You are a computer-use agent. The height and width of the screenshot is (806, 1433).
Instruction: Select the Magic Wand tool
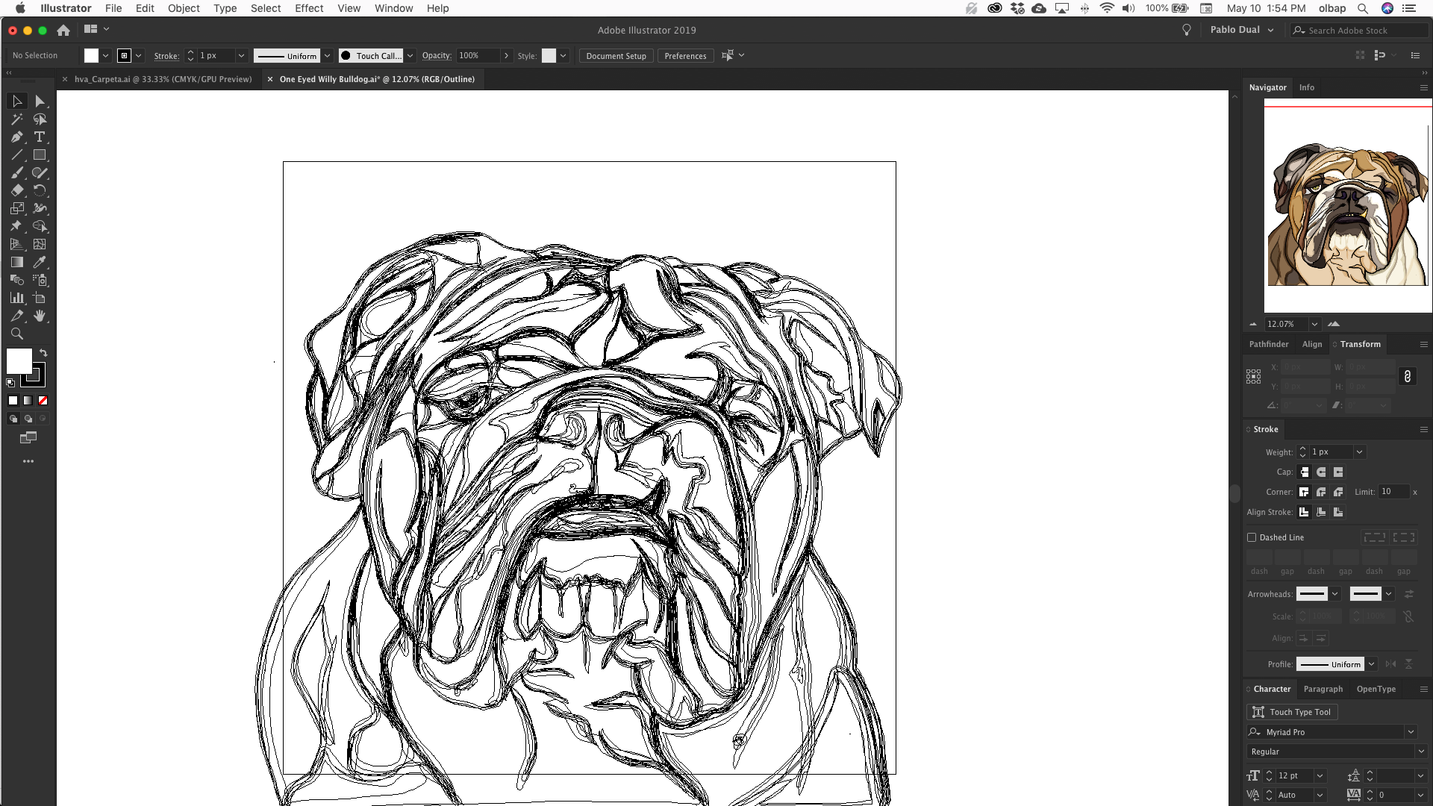(x=16, y=119)
